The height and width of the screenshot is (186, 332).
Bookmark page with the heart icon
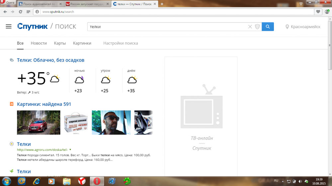[x=318, y=12]
